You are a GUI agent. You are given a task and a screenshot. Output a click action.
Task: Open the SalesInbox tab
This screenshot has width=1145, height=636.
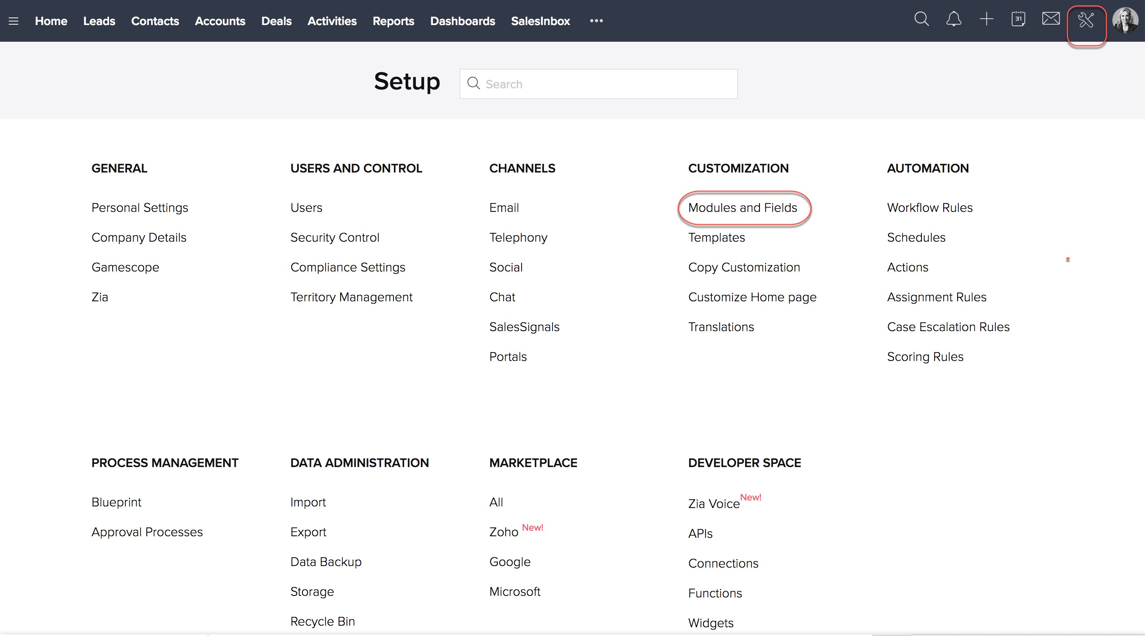pyautogui.click(x=540, y=21)
